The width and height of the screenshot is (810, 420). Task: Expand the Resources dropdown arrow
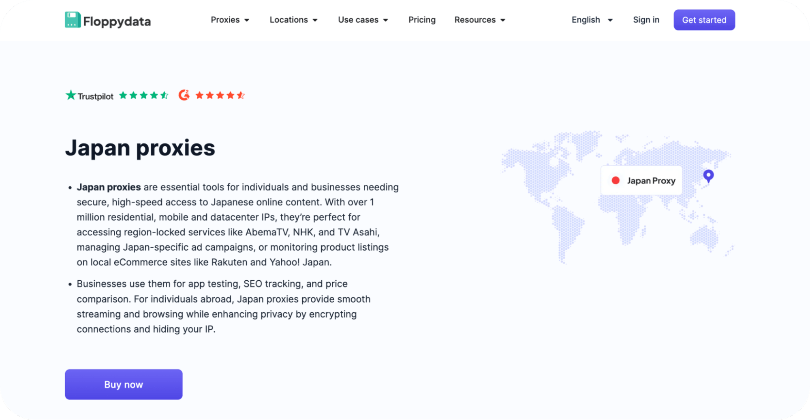coord(503,20)
